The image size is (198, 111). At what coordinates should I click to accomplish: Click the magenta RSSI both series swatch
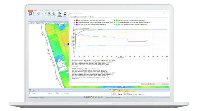click(x=77, y=25)
